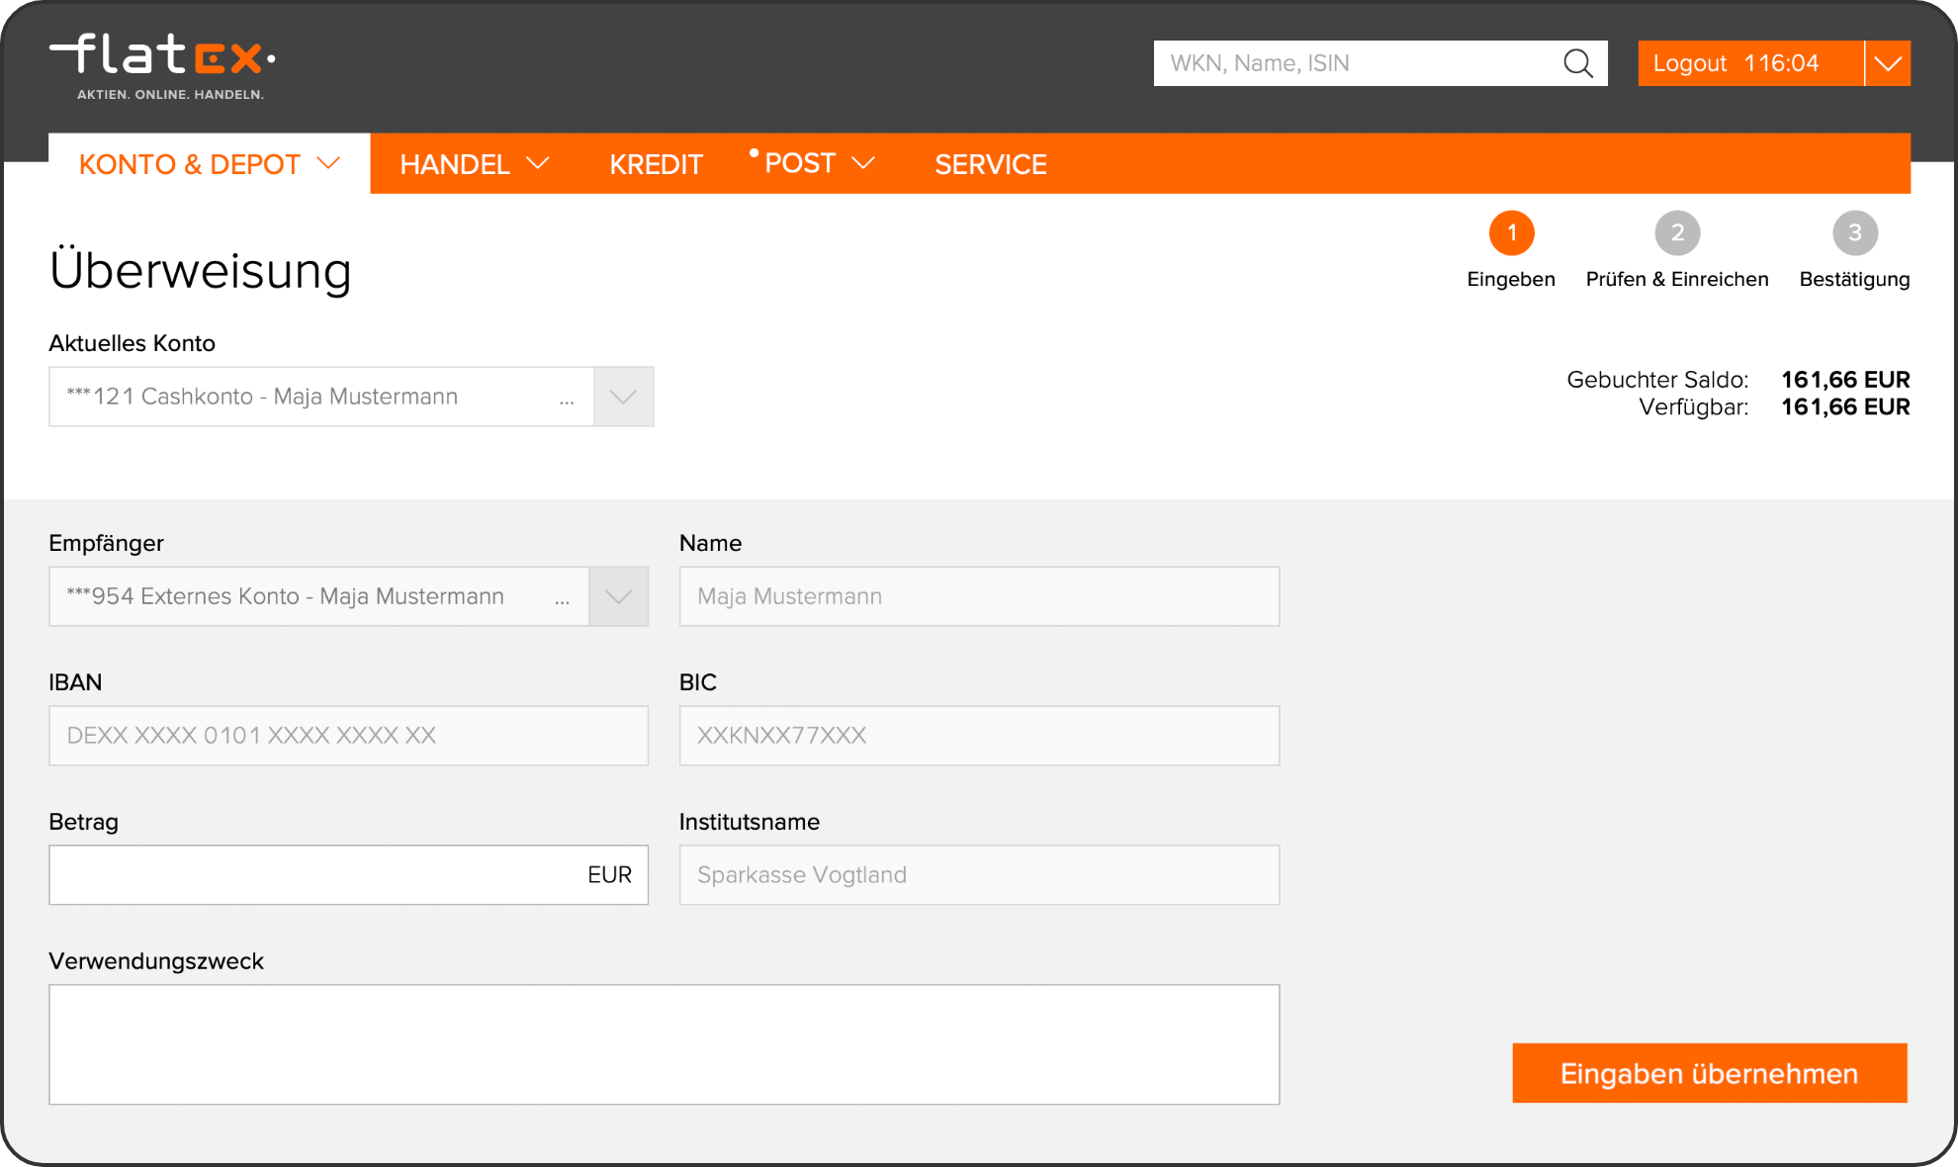Viewport: 1958px width, 1167px height.
Task: Open the Kredit menu item
Action: [656, 164]
